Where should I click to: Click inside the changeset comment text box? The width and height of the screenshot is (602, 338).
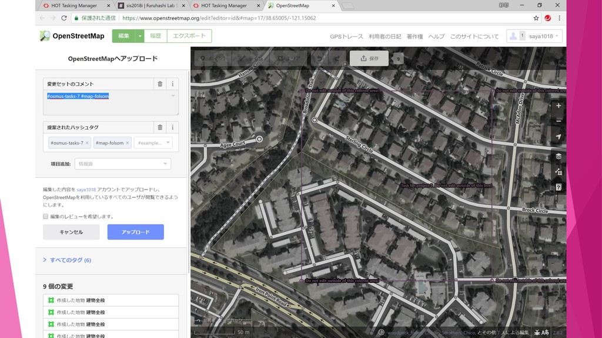(111, 106)
